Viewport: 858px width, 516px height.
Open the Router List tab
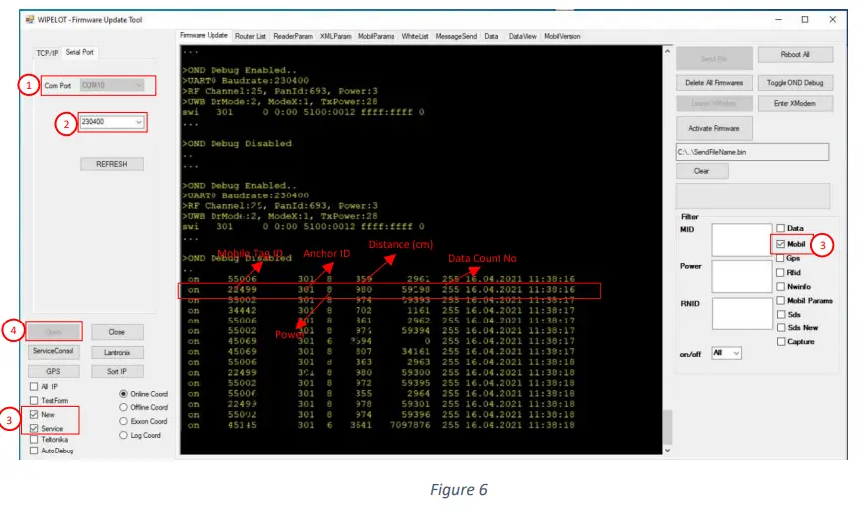coord(250,36)
